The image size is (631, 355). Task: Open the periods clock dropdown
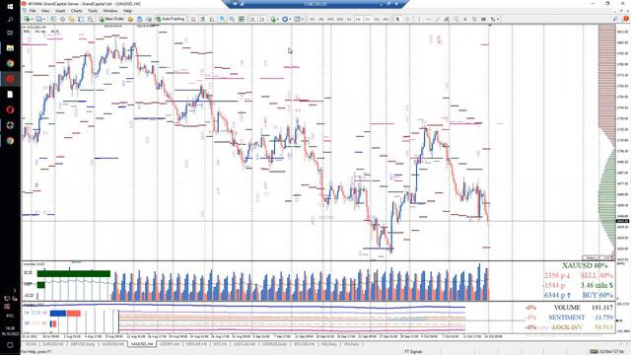click(286, 19)
